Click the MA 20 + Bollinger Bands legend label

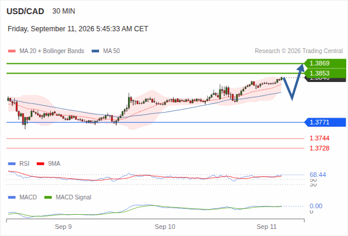[x=52, y=51]
